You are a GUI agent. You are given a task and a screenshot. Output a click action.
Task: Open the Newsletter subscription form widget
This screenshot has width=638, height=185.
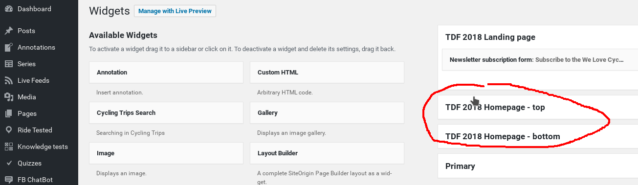(540, 60)
